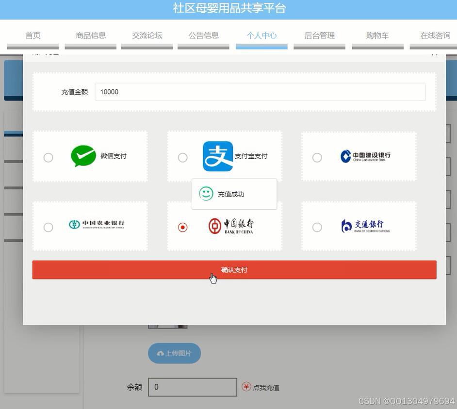Select the 中国建设银行 radio button
457x409 pixels.
pos(317,157)
